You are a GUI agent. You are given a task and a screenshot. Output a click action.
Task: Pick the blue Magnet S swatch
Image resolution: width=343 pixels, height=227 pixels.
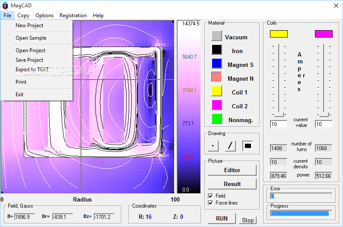point(216,63)
